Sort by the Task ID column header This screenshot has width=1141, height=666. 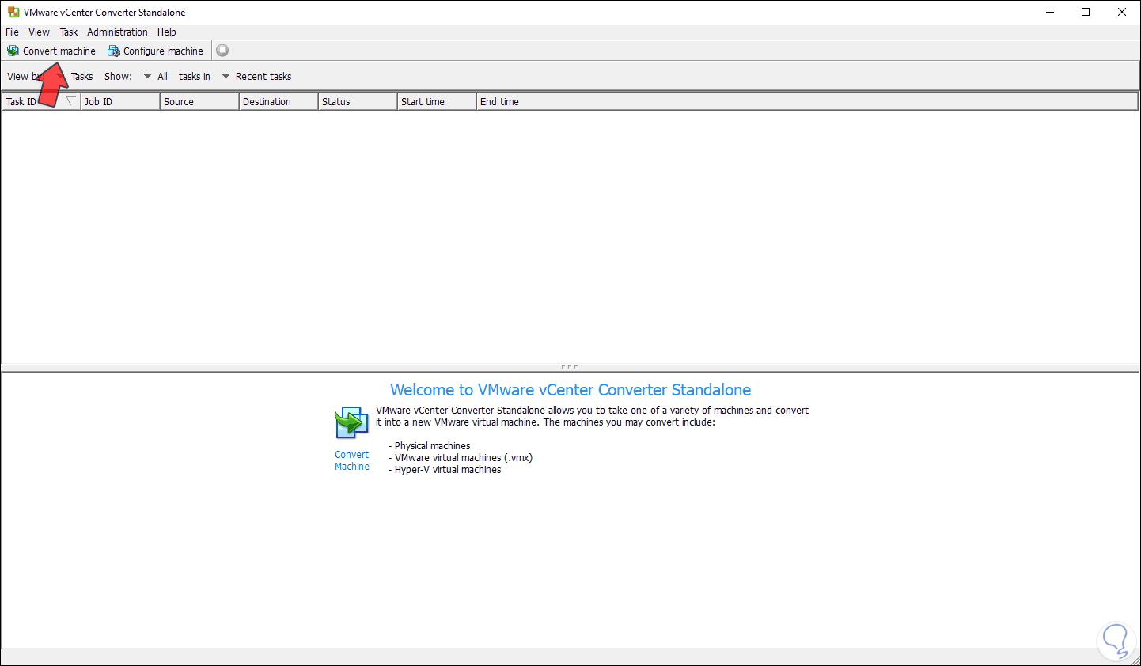pos(41,101)
